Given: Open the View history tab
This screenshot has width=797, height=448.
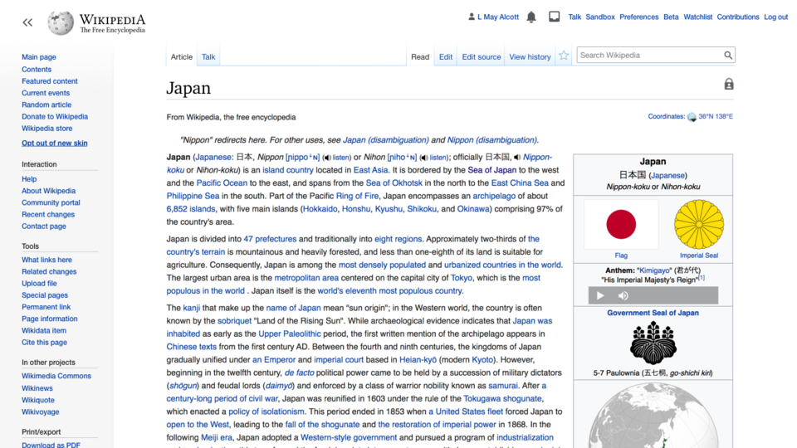Looking at the screenshot, I should (x=530, y=57).
